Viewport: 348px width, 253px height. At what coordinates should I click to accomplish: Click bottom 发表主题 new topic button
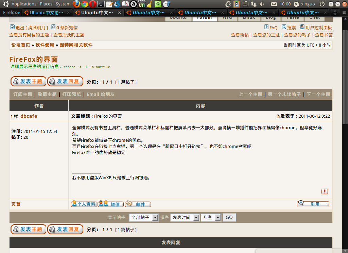(29, 229)
